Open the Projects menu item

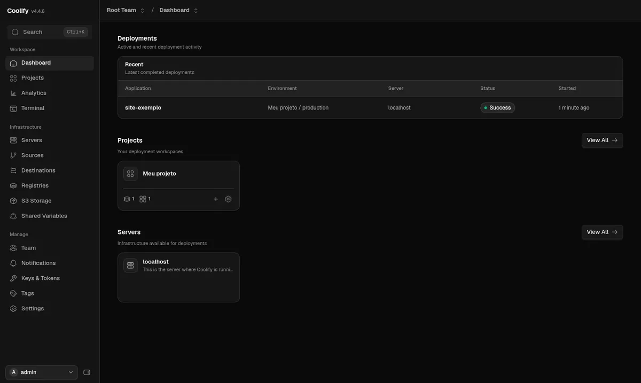pyautogui.click(x=50, y=78)
